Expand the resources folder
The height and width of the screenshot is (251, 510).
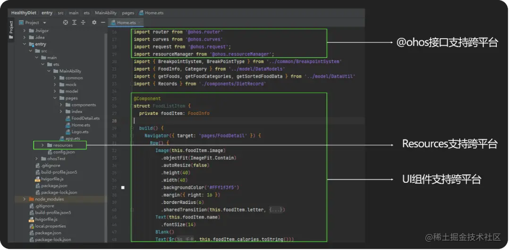point(42,146)
